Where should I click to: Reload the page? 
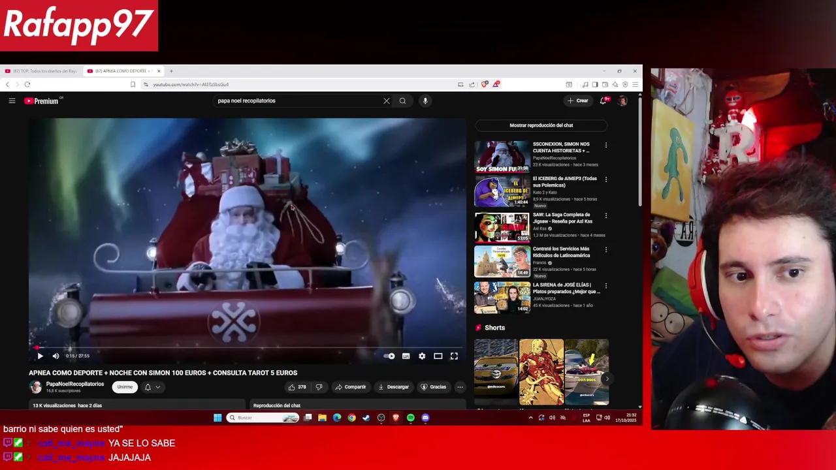(x=27, y=84)
